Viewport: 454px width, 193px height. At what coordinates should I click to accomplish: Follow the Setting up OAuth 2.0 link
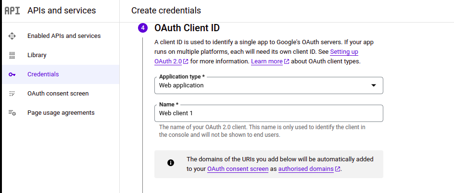point(344,52)
